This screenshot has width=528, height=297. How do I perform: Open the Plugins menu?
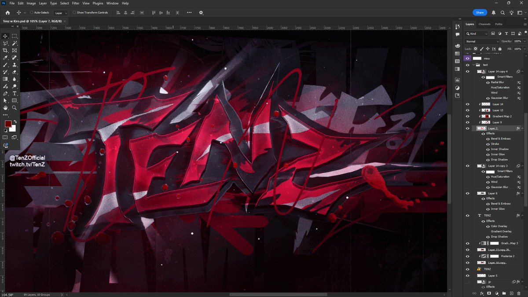pyautogui.click(x=98, y=3)
